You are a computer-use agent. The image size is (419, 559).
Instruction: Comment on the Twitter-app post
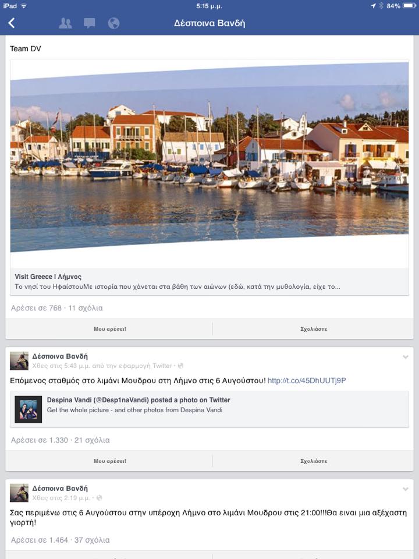314,461
